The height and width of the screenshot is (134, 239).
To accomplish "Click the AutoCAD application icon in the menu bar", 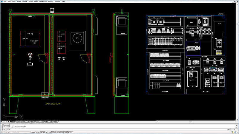I will pyautogui.click(x=2, y=1).
